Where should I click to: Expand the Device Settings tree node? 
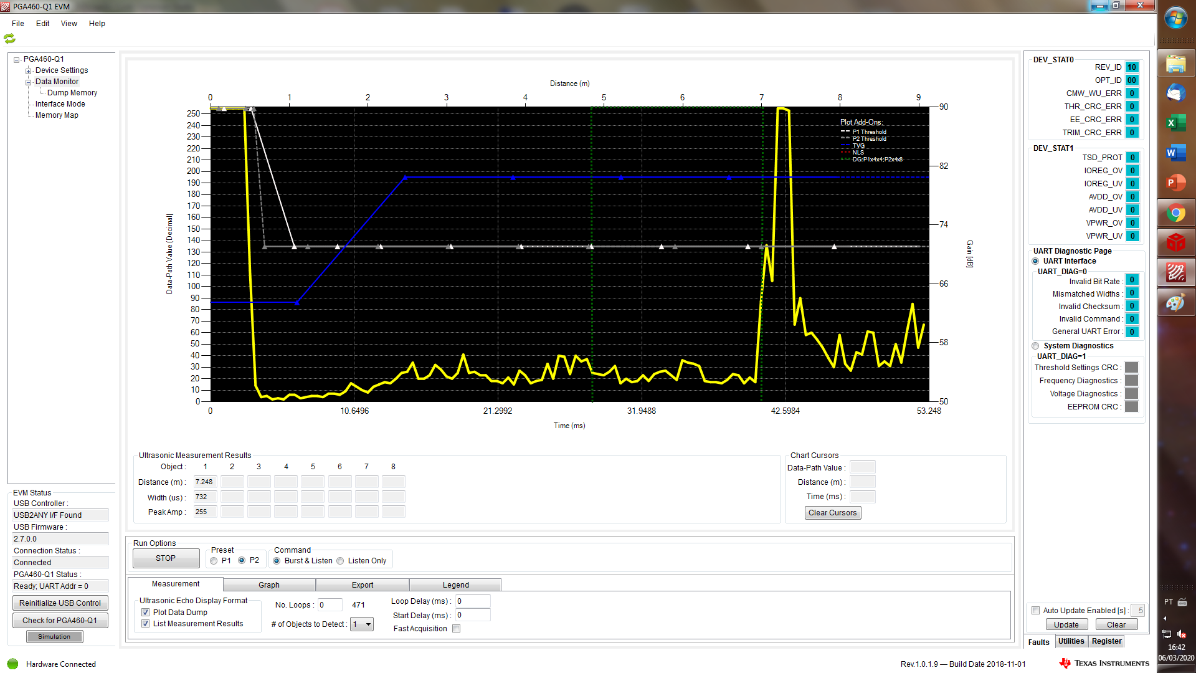(x=28, y=71)
